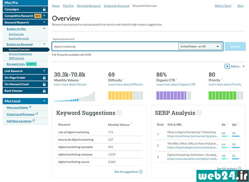
Task: Expand the Link Research menu arrow
Action: 44,71
